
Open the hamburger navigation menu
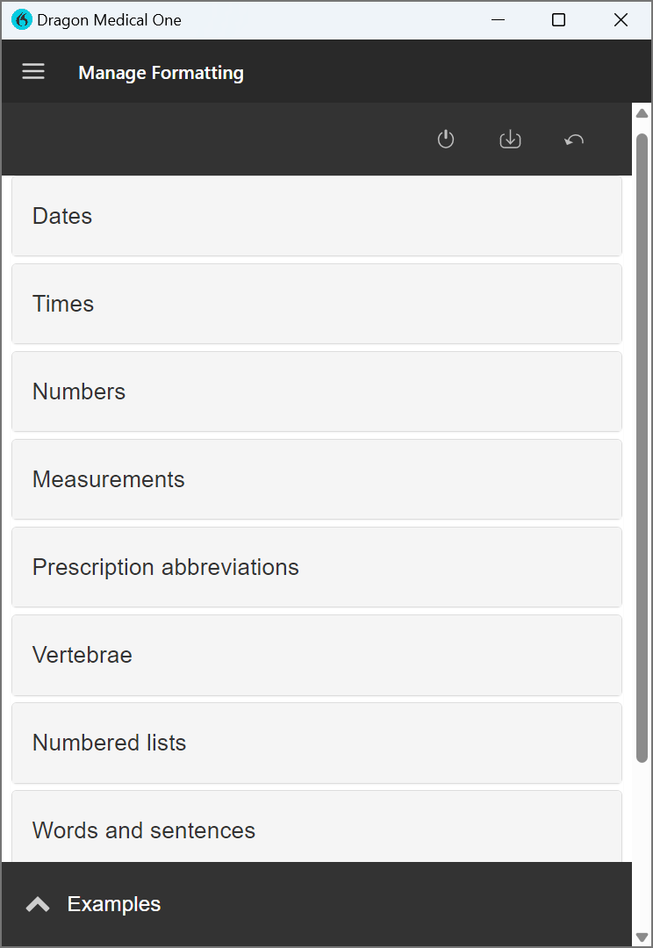[x=33, y=71]
